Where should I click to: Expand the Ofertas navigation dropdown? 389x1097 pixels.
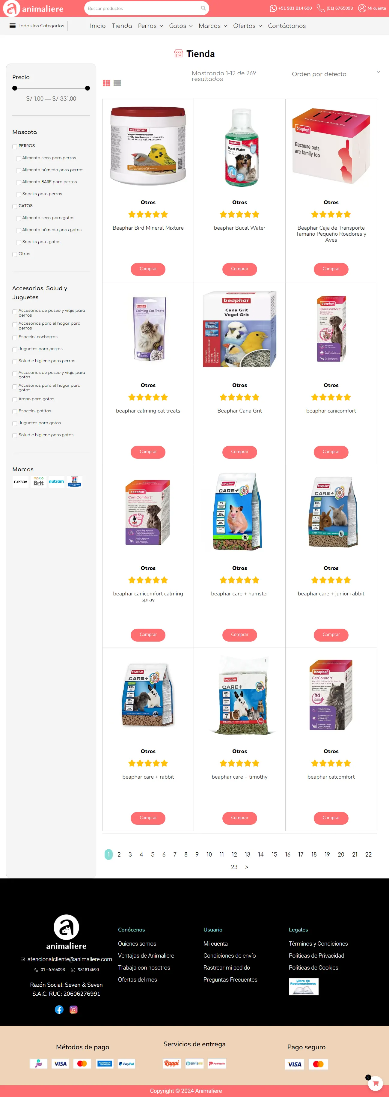coord(247,26)
